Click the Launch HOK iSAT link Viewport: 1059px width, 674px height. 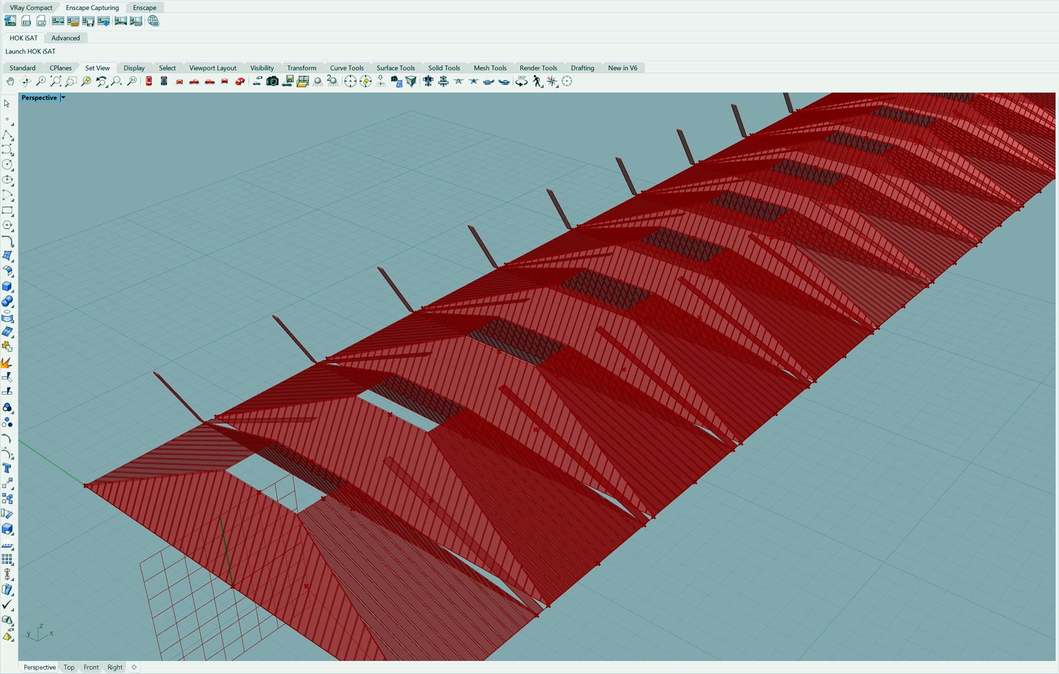click(29, 51)
